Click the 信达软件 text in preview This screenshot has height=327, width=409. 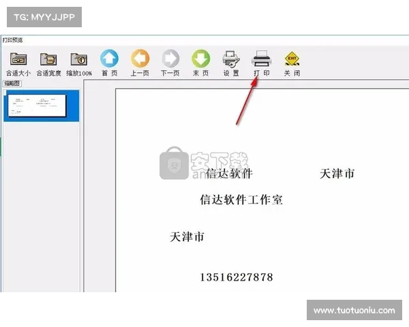[x=229, y=174]
